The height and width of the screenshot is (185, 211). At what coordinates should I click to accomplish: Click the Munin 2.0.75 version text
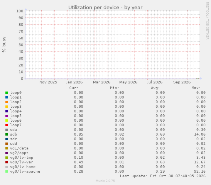coord(105,181)
